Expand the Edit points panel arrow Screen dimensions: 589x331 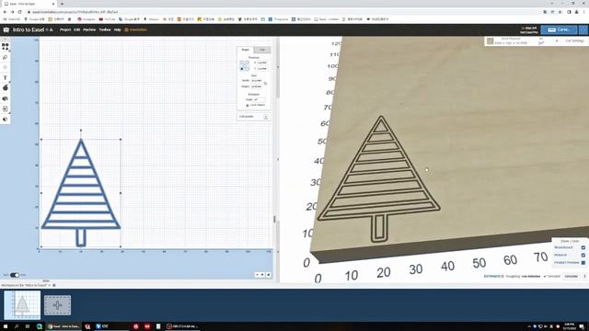pyautogui.click(x=266, y=117)
